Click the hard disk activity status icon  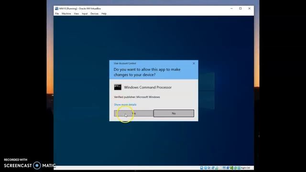tap(202, 168)
